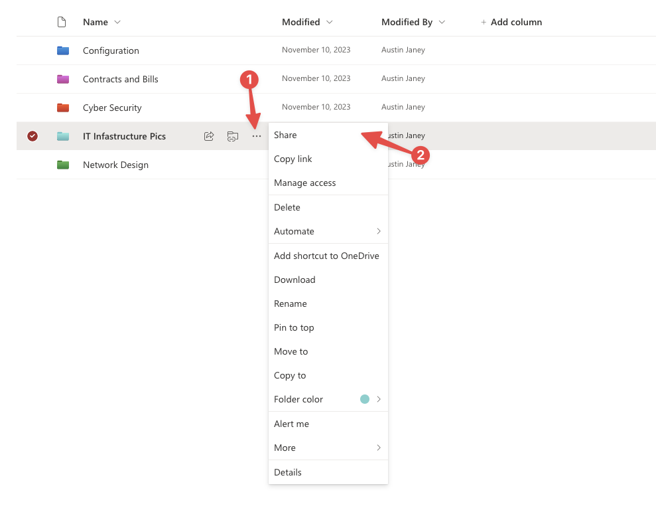Click the copy link icon beside IT Infastructure Pics
The image size is (656, 514).
click(232, 136)
